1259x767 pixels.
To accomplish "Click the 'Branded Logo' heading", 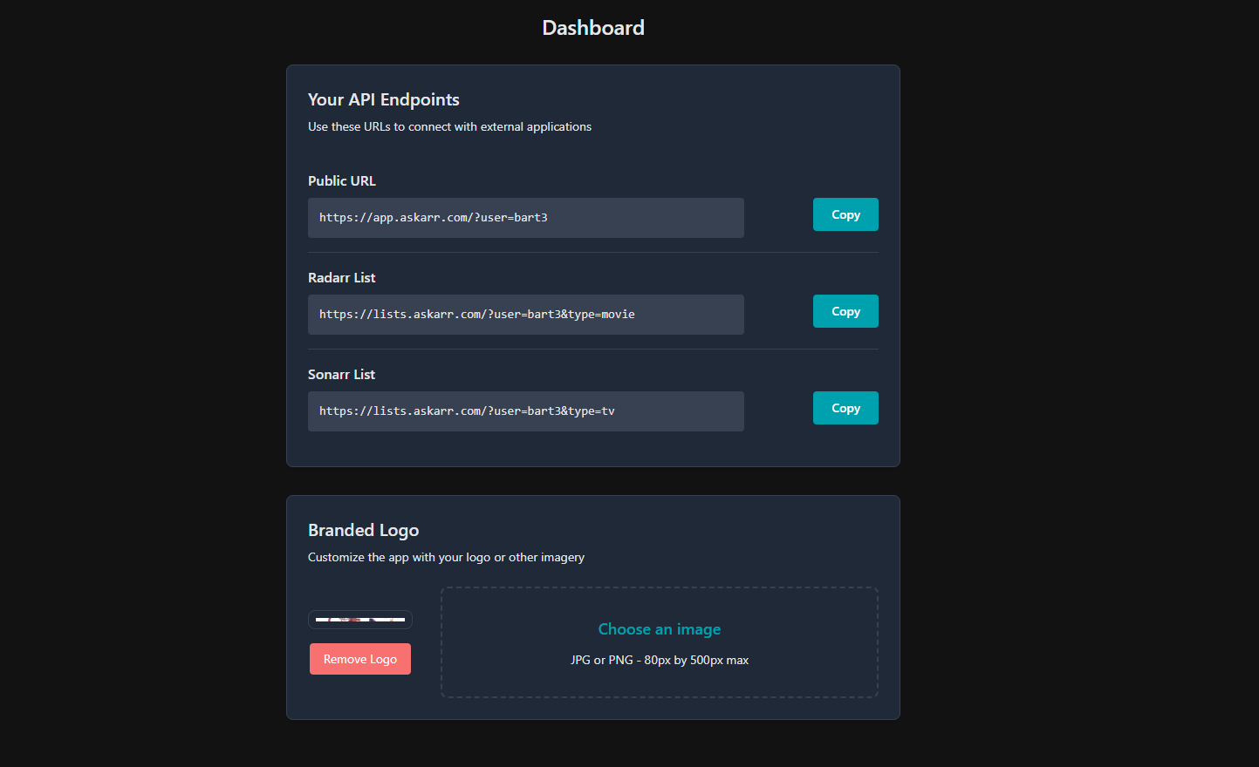I will coord(364,530).
